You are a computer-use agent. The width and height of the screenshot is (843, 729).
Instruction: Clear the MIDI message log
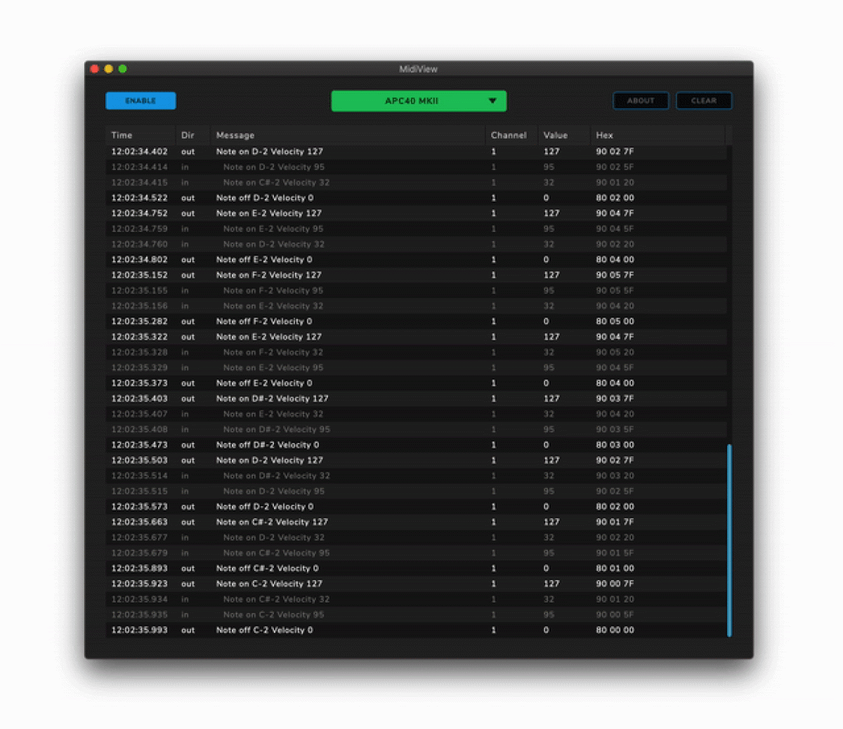704,101
